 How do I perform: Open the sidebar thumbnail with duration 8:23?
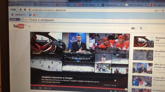click(144, 42)
